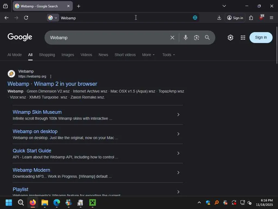Viewport: 278px width, 209px height.
Task: Open the browser hamburger application menu
Action: coord(271,18)
